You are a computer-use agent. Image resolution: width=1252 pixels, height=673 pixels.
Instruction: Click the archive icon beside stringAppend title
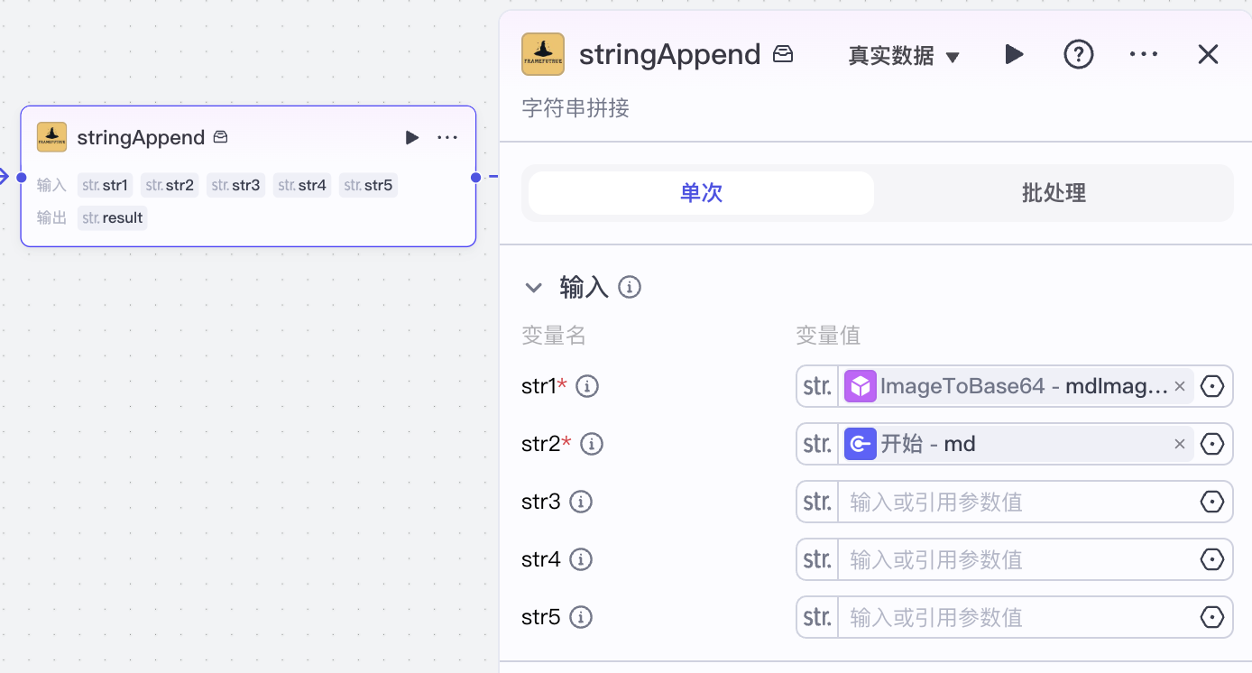[x=782, y=53]
